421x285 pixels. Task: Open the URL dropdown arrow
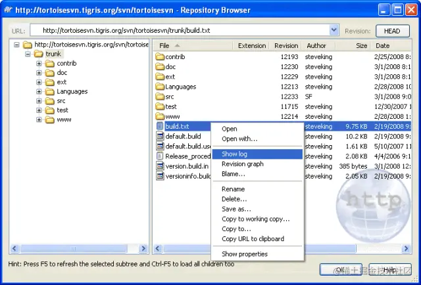click(334, 30)
